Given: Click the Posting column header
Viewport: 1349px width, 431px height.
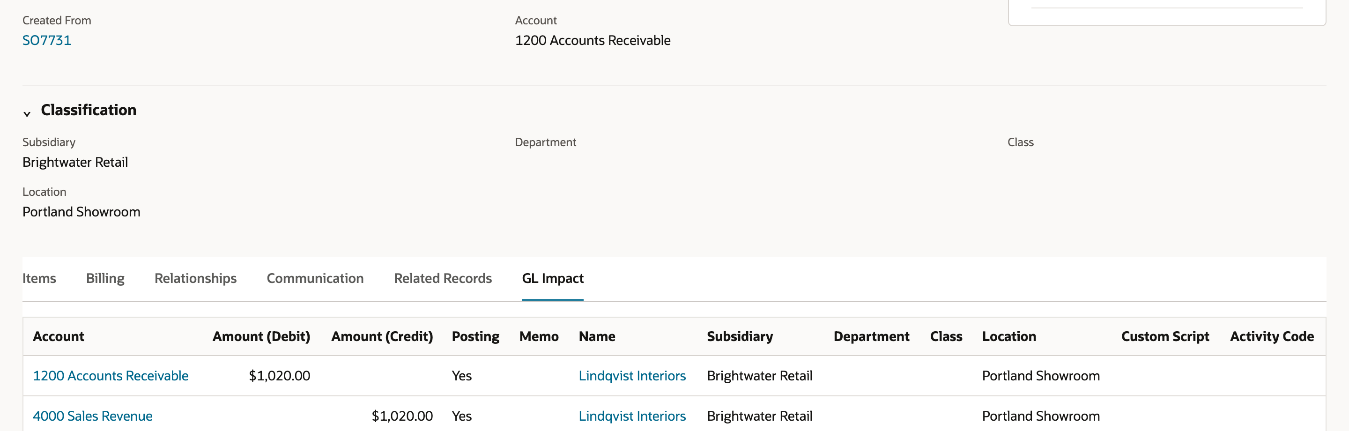Looking at the screenshot, I should coord(475,336).
